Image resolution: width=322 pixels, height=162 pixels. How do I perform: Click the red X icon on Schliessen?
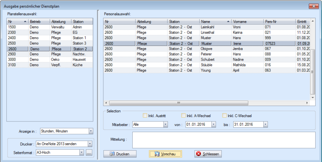[x=198, y=154]
